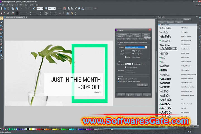Image resolution: width=201 pixels, height=134 pixels.
Task: Click the Outer margin input field
Action: pyautogui.click(x=128, y=64)
